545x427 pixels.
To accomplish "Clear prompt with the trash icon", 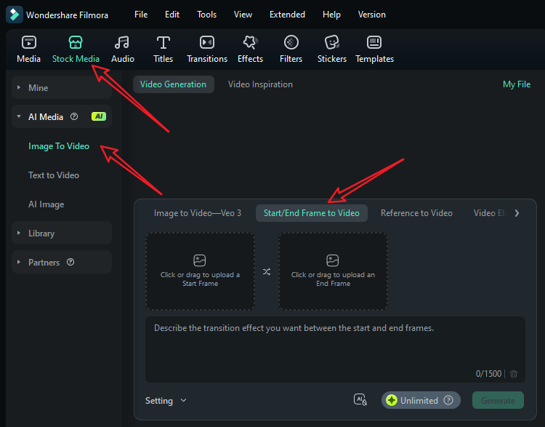I will pyautogui.click(x=514, y=374).
